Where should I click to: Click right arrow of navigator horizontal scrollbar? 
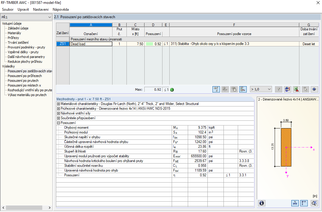coord(49,208)
